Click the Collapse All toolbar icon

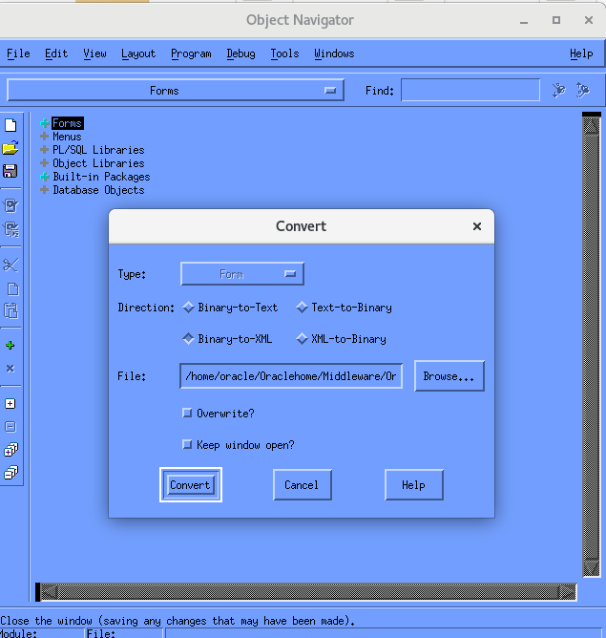(x=10, y=473)
